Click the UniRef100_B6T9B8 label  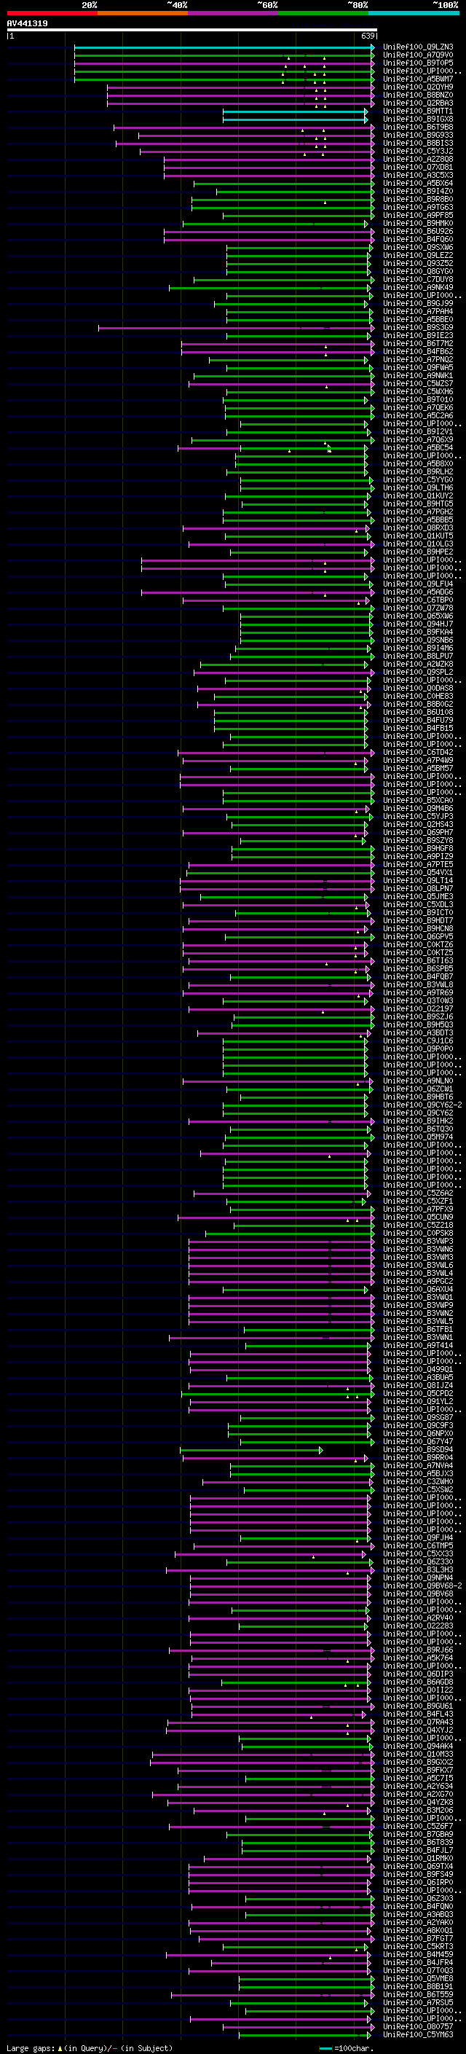point(418,127)
